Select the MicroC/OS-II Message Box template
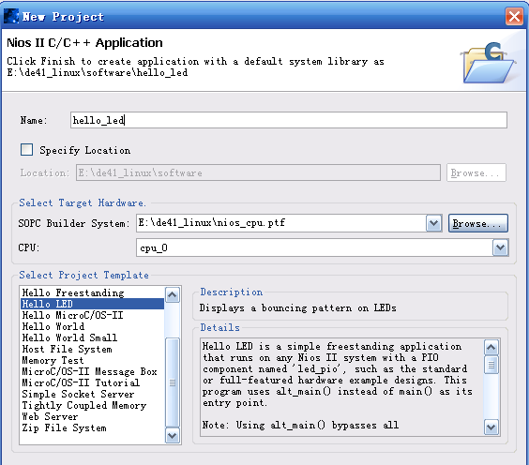The height and width of the screenshot is (465, 529). coord(92,371)
